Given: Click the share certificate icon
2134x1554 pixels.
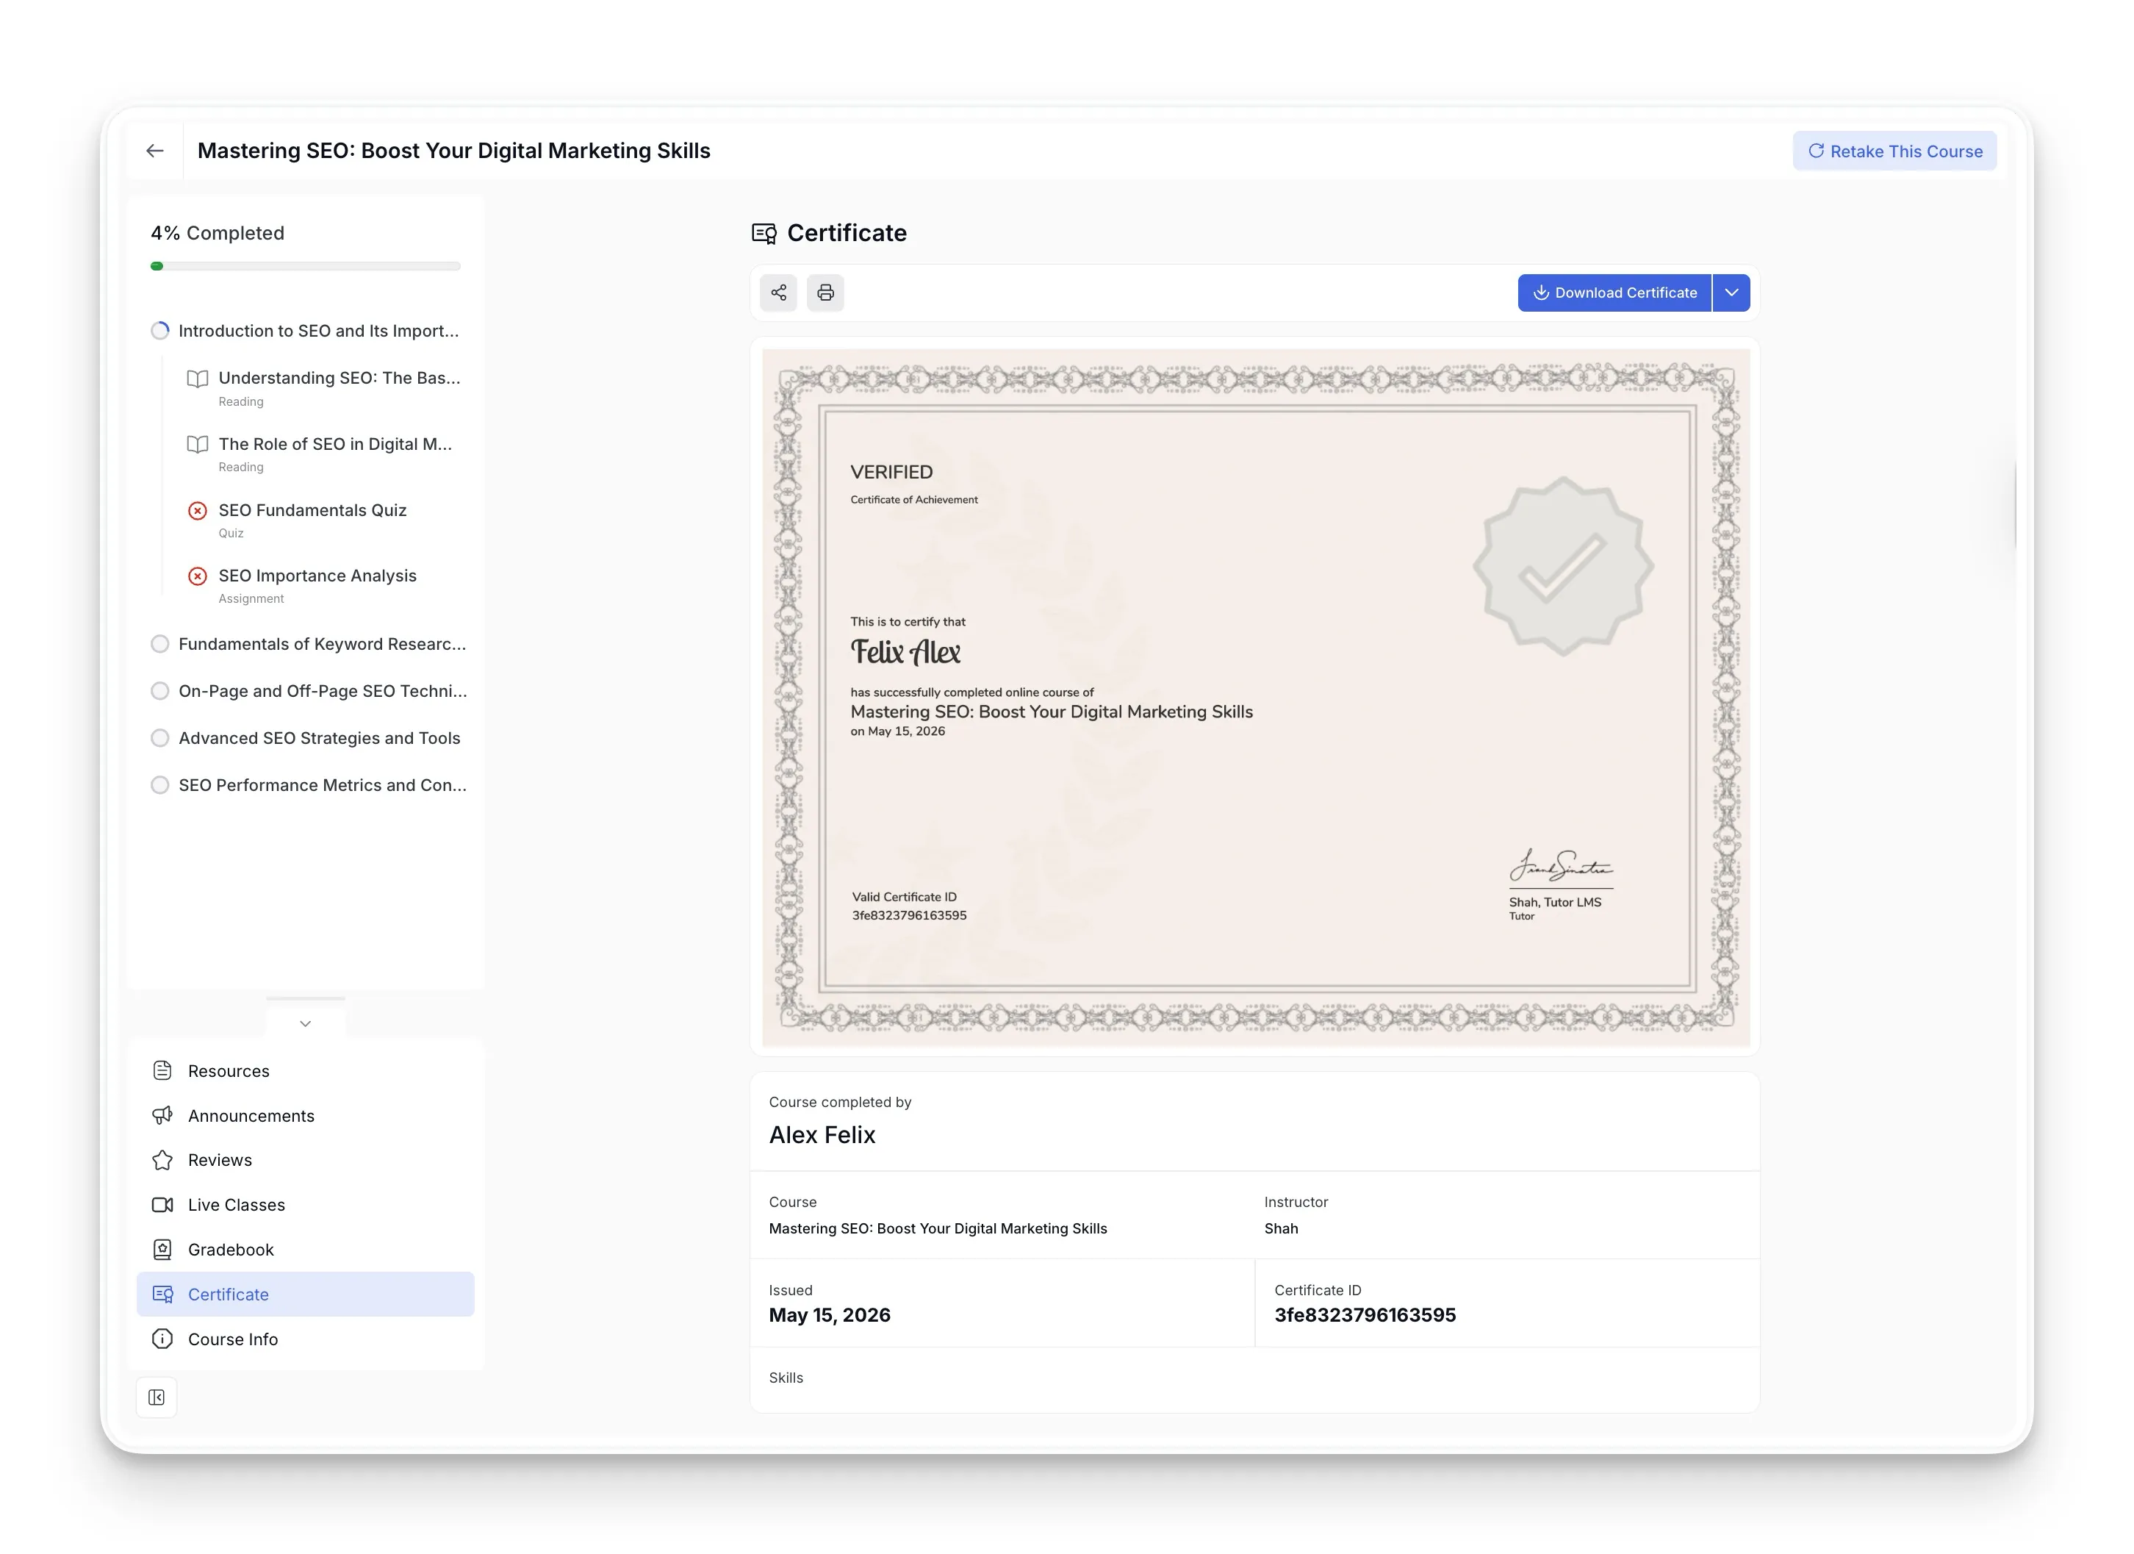Looking at the screenshot, I should coord(778,293).
